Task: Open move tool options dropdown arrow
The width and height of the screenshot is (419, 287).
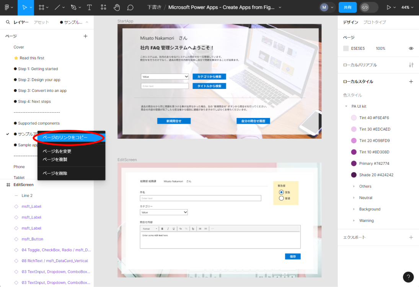Action: [x=31, y=8]
